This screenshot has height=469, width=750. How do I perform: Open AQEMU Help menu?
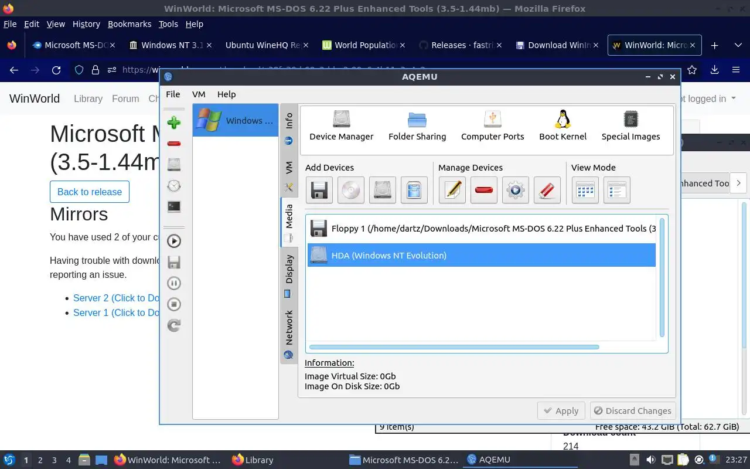click(x=226, y=94)
